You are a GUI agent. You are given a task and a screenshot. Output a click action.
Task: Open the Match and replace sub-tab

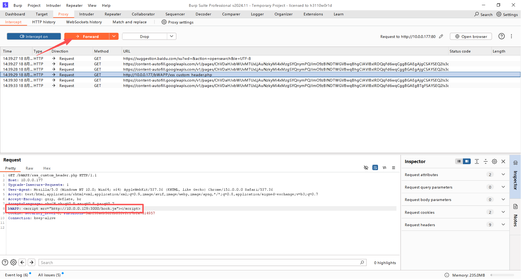[x=130, y=22]
